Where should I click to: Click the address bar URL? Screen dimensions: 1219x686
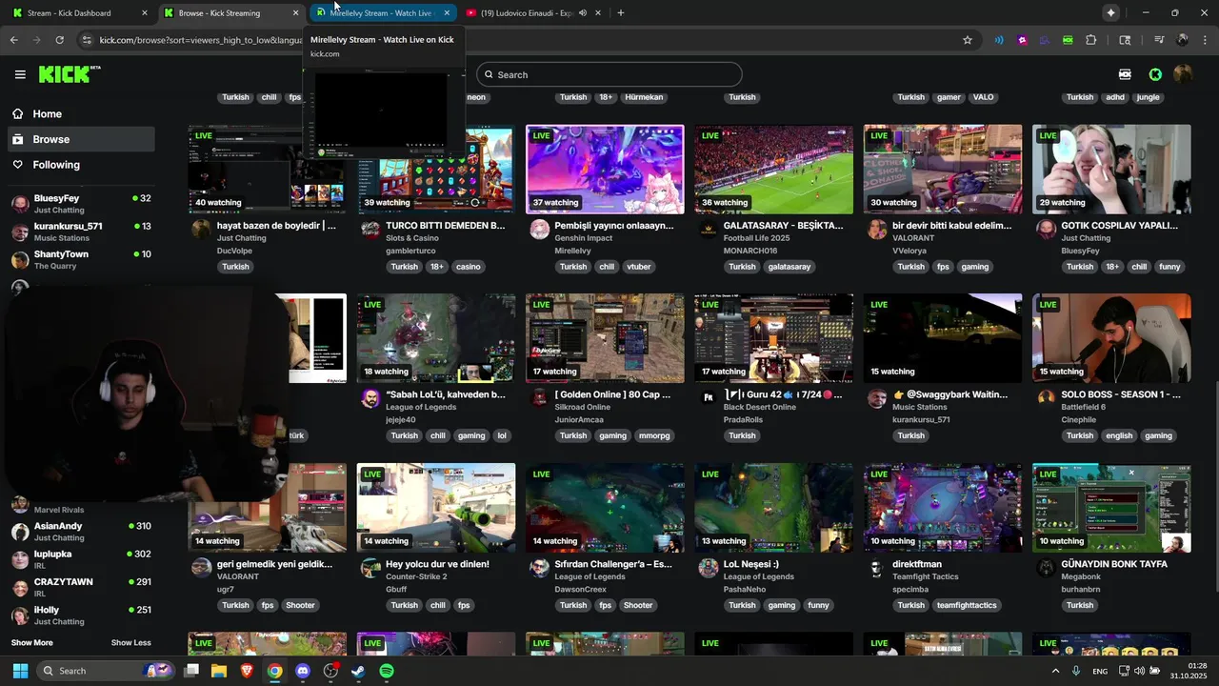(200, 40)
